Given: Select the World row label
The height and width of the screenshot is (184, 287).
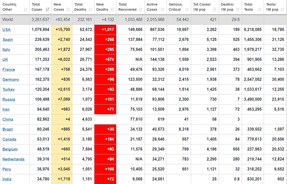Looking at the screenshot, I should (7, 20).
